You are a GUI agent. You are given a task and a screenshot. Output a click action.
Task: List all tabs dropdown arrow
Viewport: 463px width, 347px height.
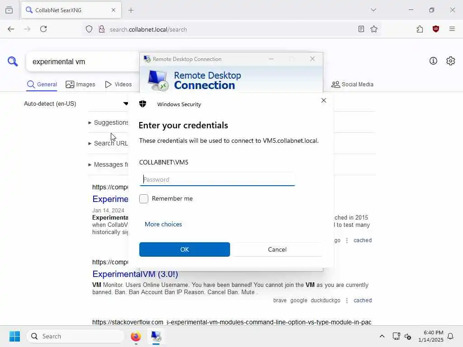coord(373,10)
